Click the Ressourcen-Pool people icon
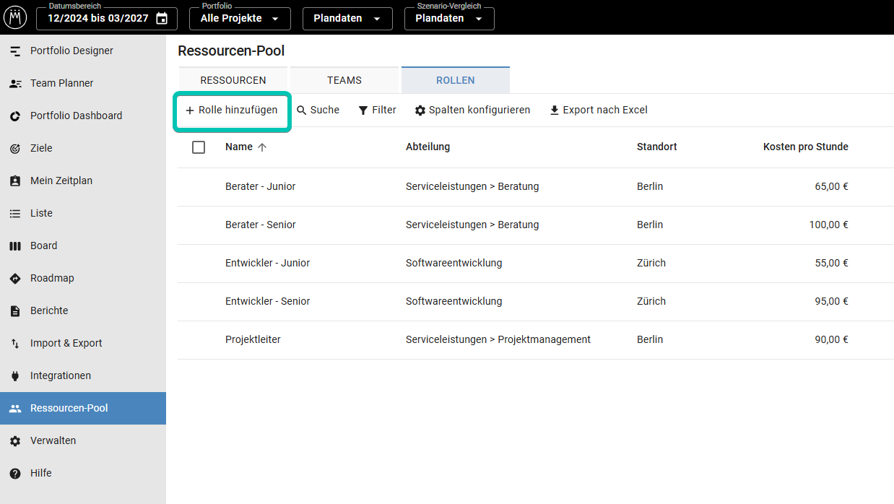The height and width of the screenshot is (504, 894). (15, 409)
